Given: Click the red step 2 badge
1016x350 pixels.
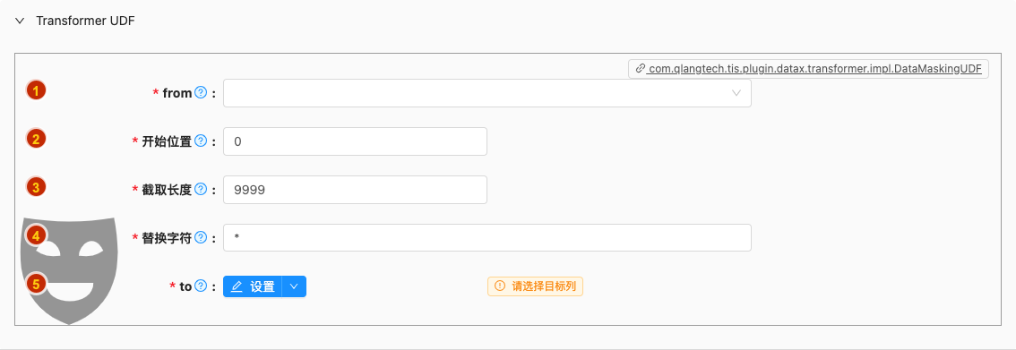Looking at the screenshot, I should pyautogui.click(x=36, y=139).
